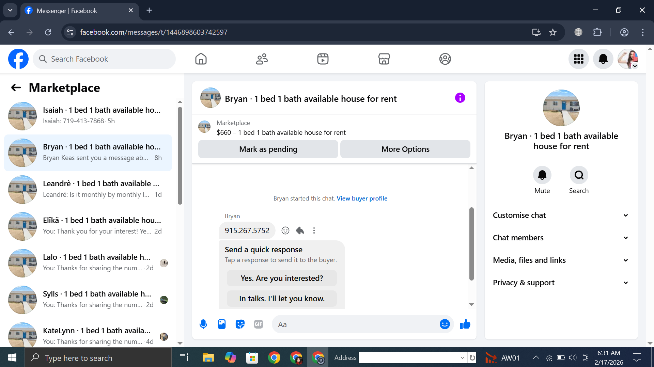Image resolution: width=654 pixels, height=367 pixels.
Task: Open more options for 915.267.5752 message
Action: (314, 230)
